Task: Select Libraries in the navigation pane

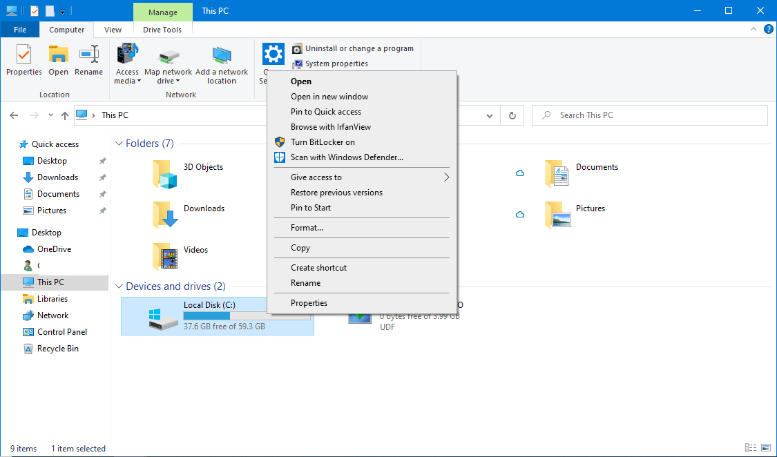Action: pos(52,299)
